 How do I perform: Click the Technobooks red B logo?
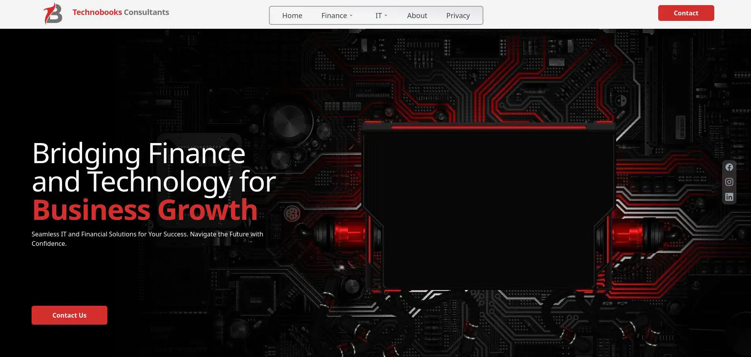coord(53,14)
